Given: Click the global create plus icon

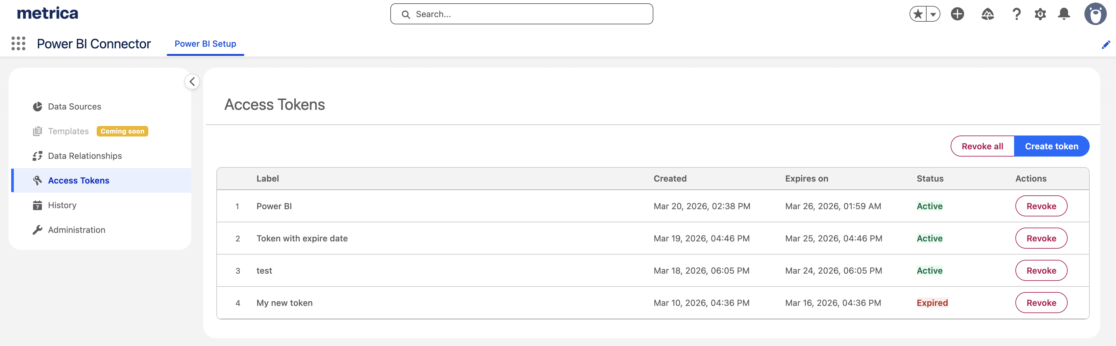Looking at the screenshot, I should pyautogui.click(x=957, y=14).
